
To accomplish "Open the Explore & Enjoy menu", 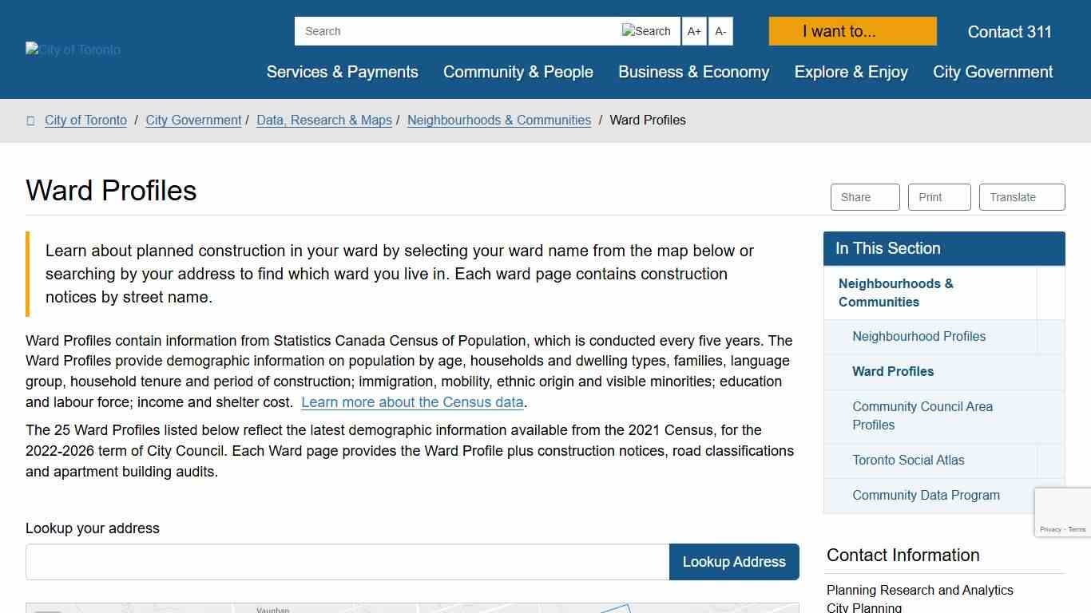I will [x=851, y=72].
